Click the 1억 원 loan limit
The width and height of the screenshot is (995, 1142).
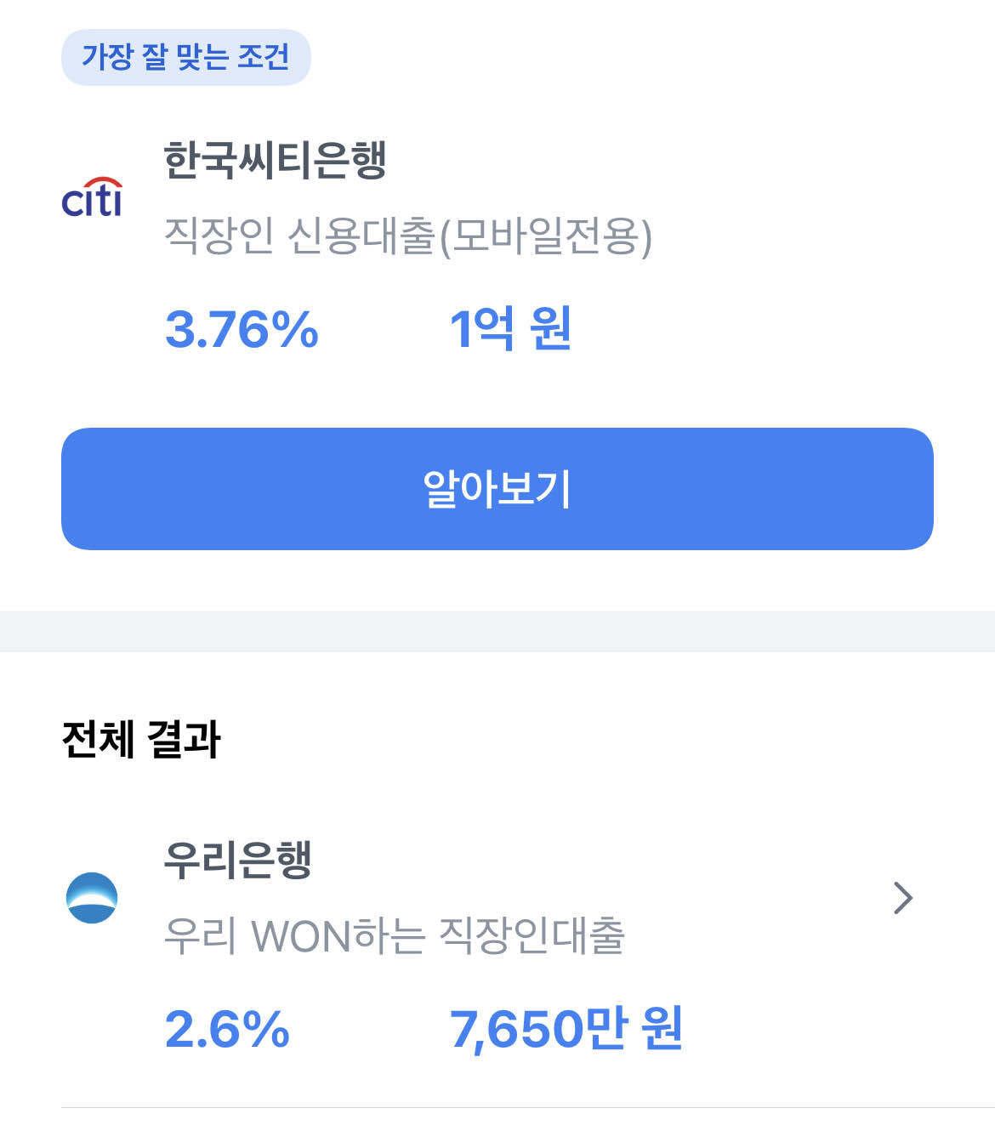pyautogui.click(x=510, y=332)
